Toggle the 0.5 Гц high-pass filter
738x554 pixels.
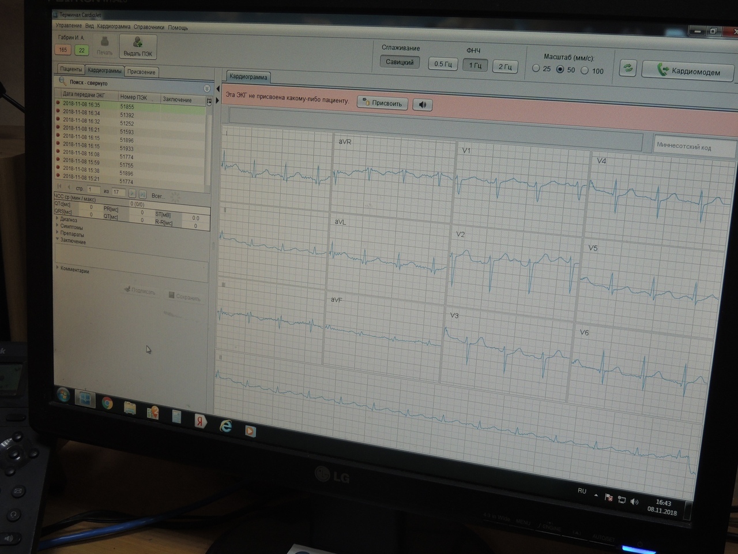click(443, 64)
